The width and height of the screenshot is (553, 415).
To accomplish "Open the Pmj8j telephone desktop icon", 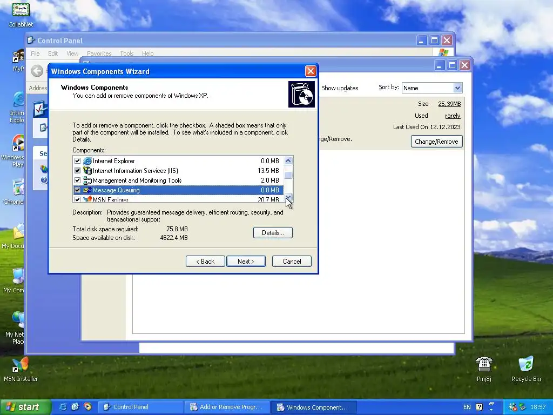I will [484, 370].
